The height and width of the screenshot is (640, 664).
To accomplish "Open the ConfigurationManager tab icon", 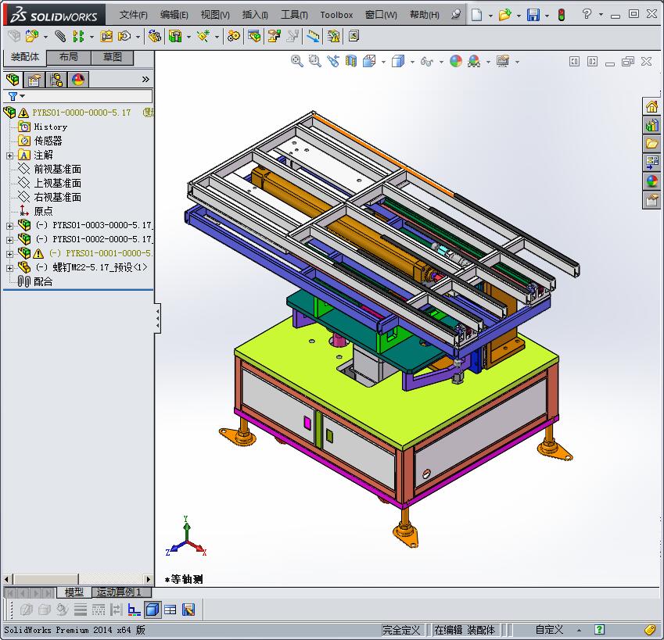I will 57,80.
